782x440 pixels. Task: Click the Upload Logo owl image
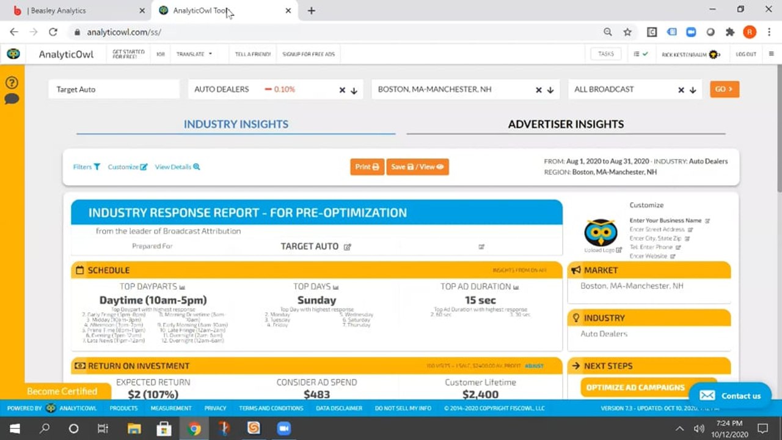tap(601, 232)
